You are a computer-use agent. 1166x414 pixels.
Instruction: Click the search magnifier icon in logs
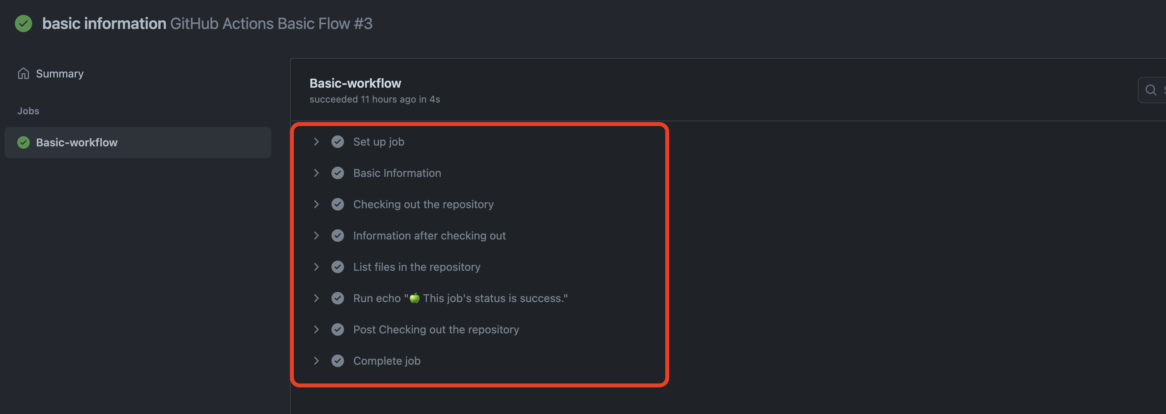[x=1150, y=90]
